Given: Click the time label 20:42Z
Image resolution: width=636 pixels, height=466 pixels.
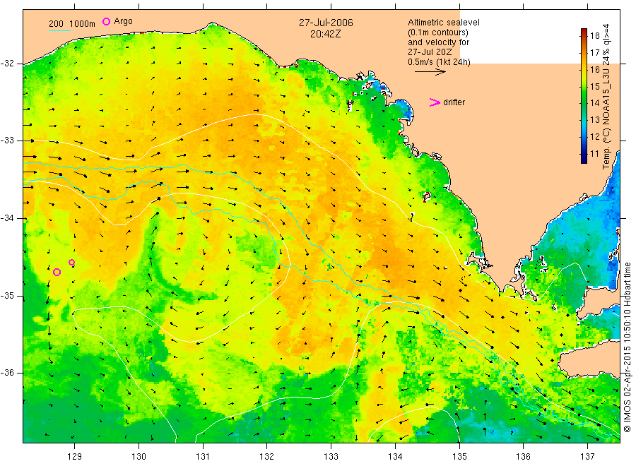Looking at the screenshot, I should 326,34.
